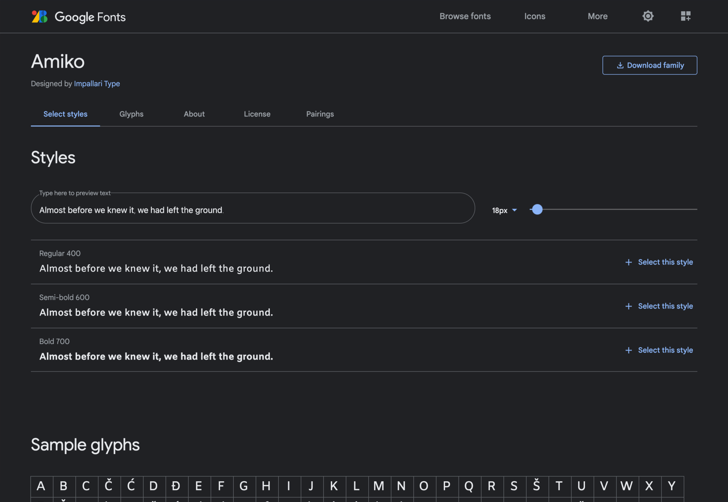Screen dimensions: 728x502
Task: Click the plus icon for Regular 400
Action: click(628, 262)
